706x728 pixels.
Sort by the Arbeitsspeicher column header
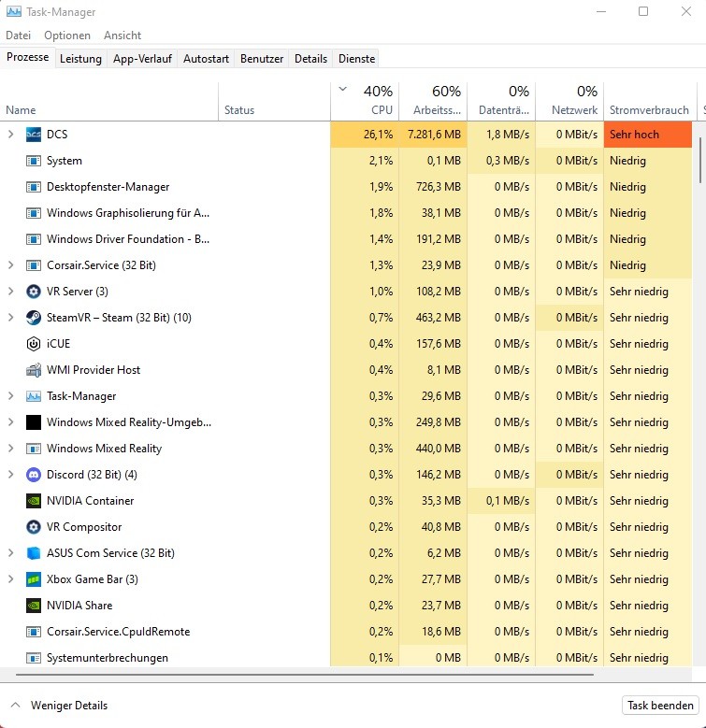433,101
